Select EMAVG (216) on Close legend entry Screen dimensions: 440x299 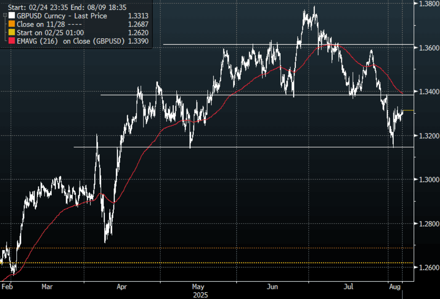71,41
